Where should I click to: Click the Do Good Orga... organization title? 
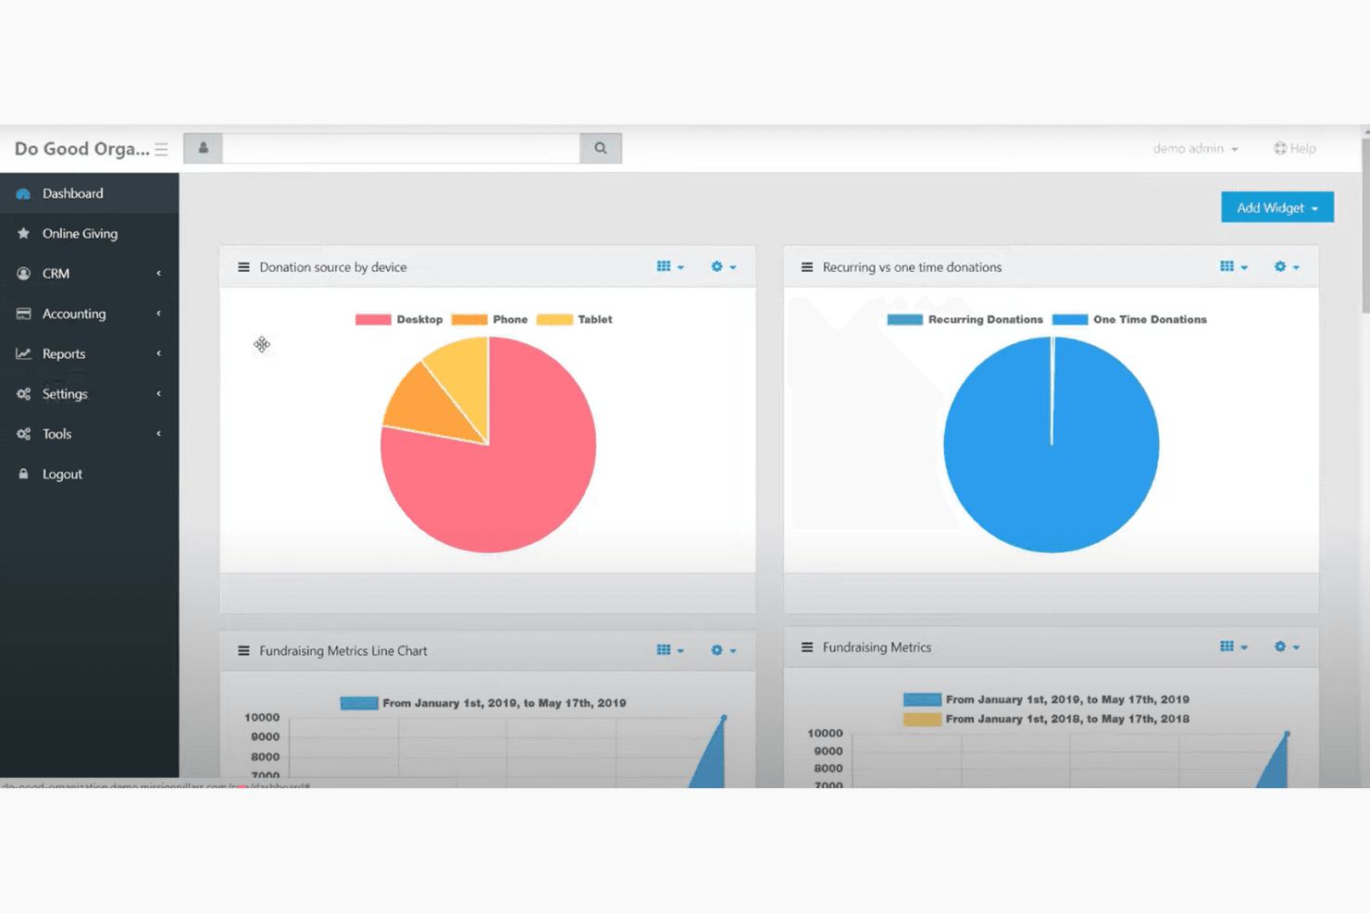pyautogui.click(x=81, y=149)
